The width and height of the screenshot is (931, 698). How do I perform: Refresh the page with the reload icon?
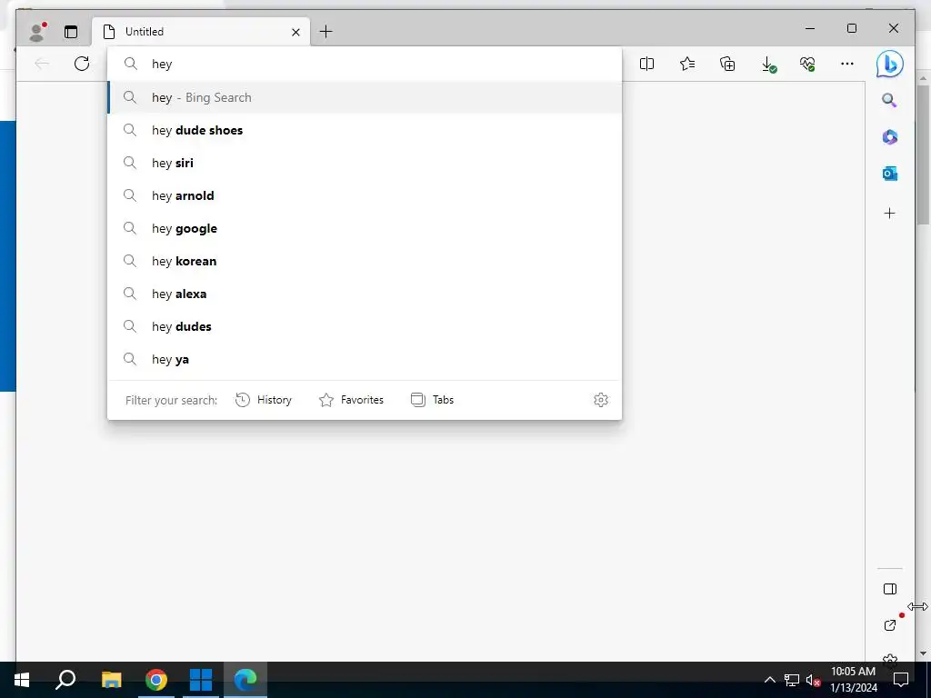pos(81,64)
